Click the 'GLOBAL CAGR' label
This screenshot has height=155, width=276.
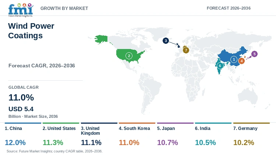coord(24,87)
